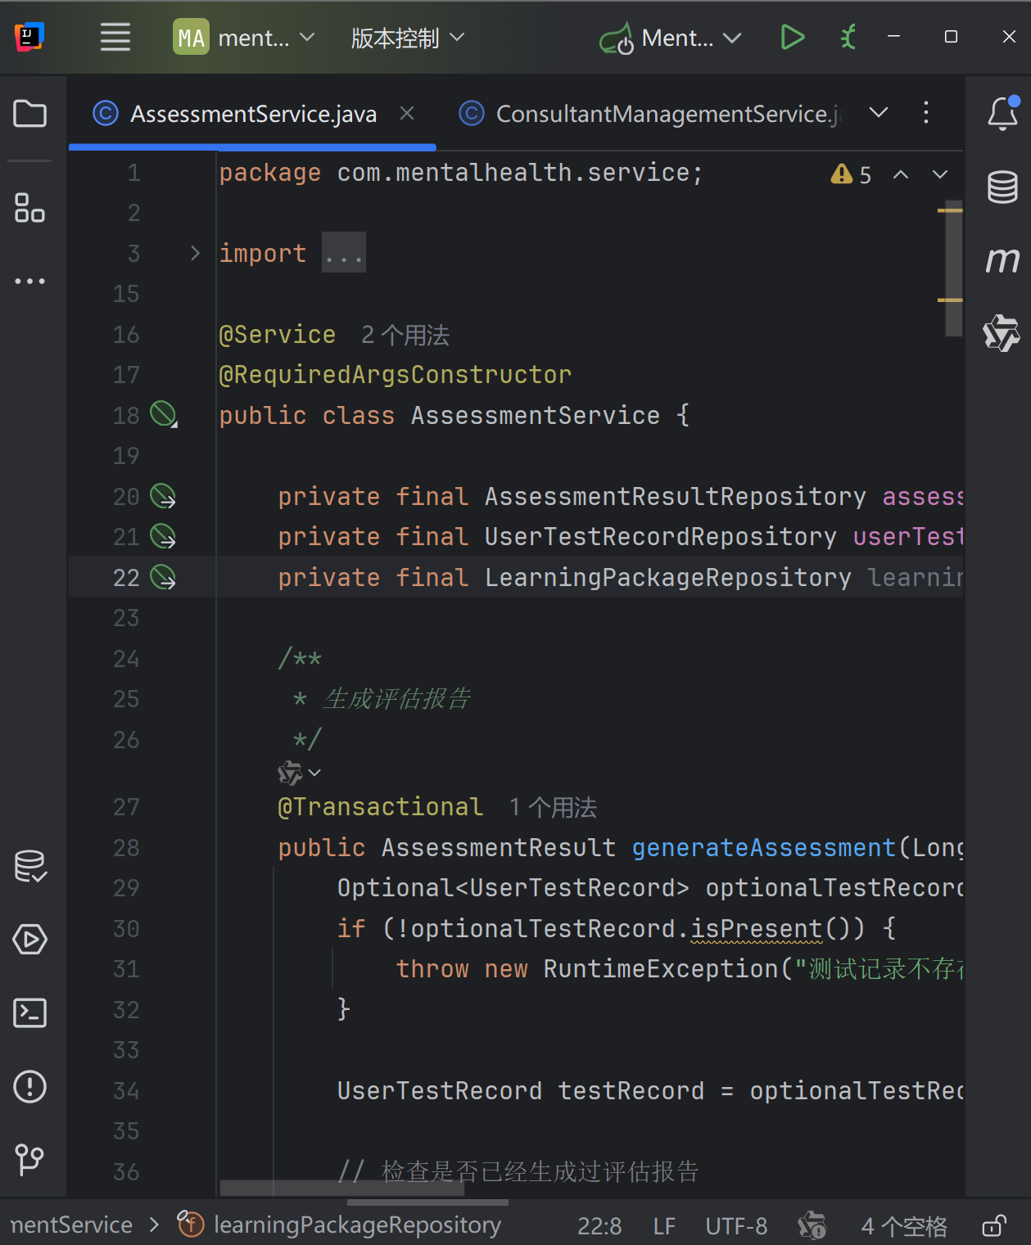Open the Notifications bell panel
The width and height of the screenshot is (1031, 1245).
coord(1002,114)
